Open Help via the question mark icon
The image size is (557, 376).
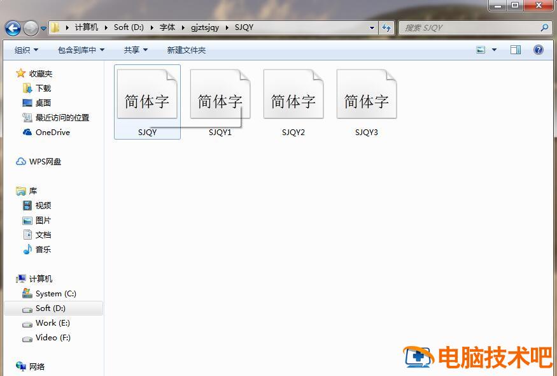click(538, 50)
